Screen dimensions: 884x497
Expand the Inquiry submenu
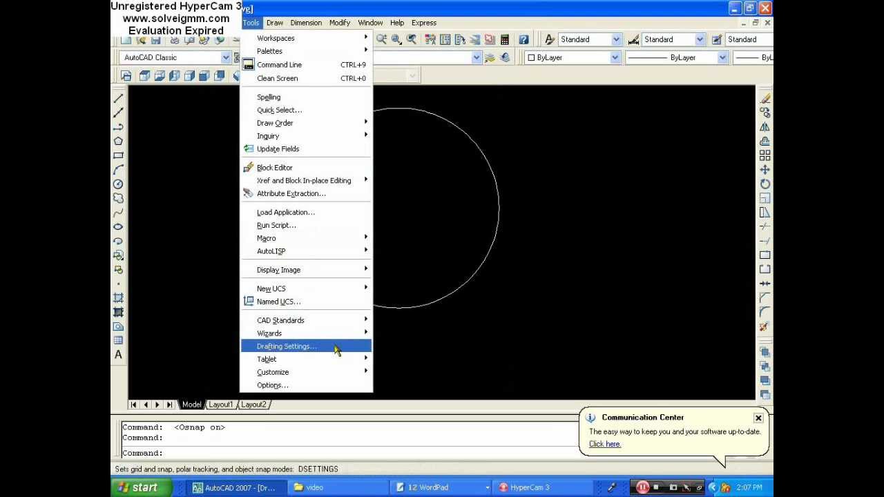coord(306,136)
